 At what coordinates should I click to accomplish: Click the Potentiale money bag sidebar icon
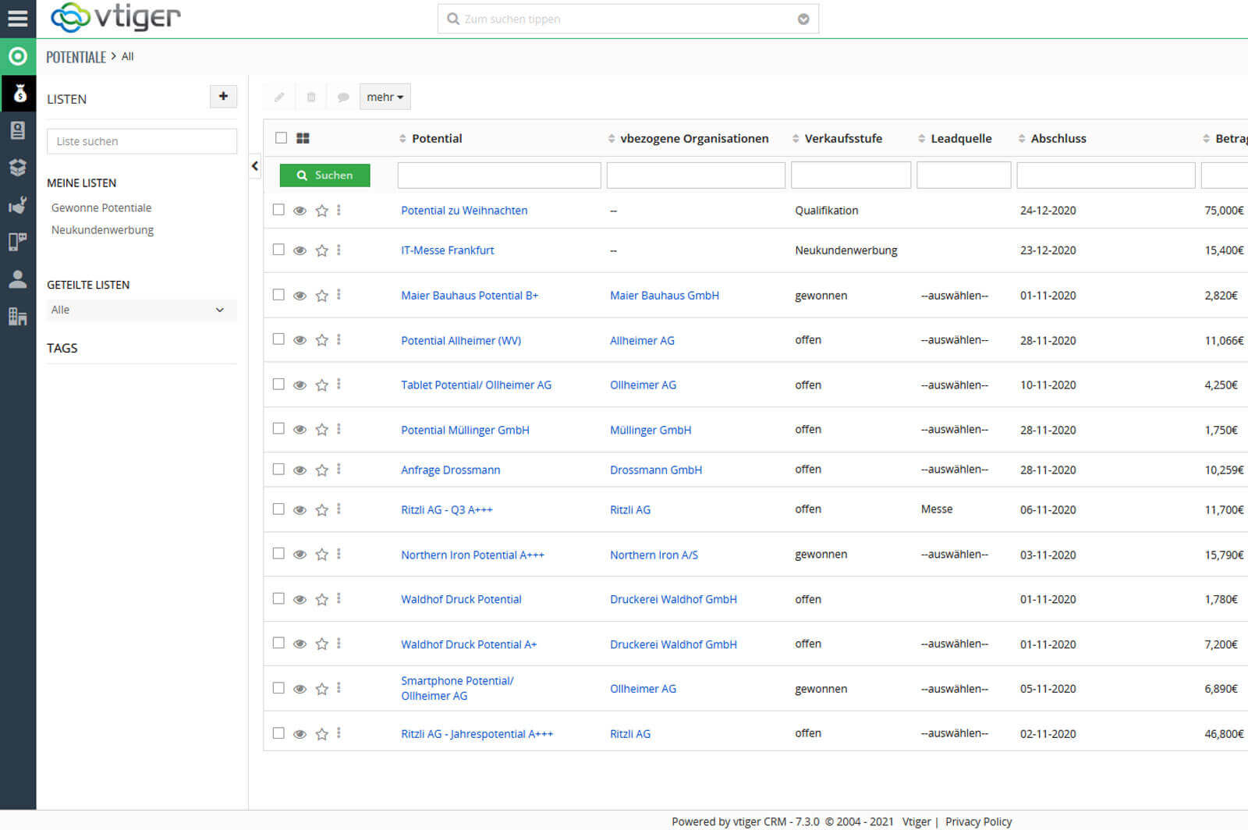click(18, 94)
